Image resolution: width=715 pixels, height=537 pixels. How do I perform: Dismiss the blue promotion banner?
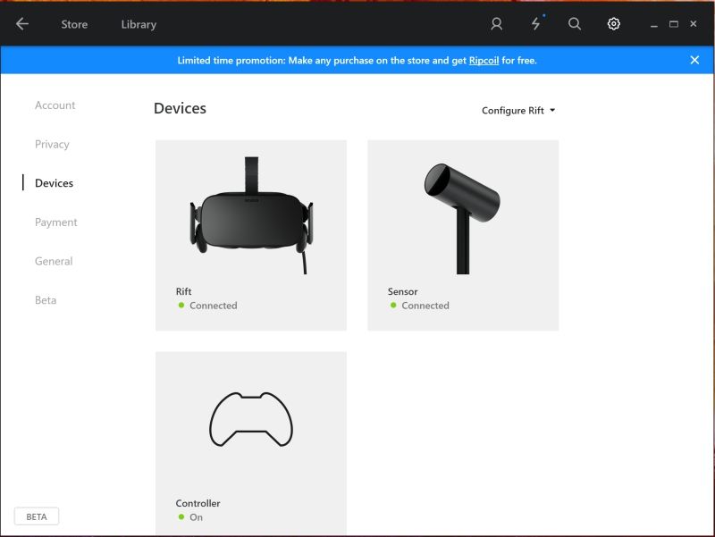point(694,60)
